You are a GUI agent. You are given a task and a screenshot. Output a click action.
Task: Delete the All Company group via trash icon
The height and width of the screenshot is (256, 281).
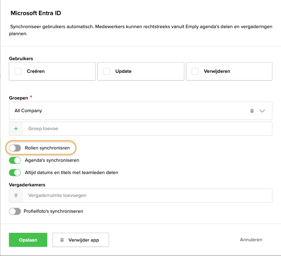click(252, 111)
